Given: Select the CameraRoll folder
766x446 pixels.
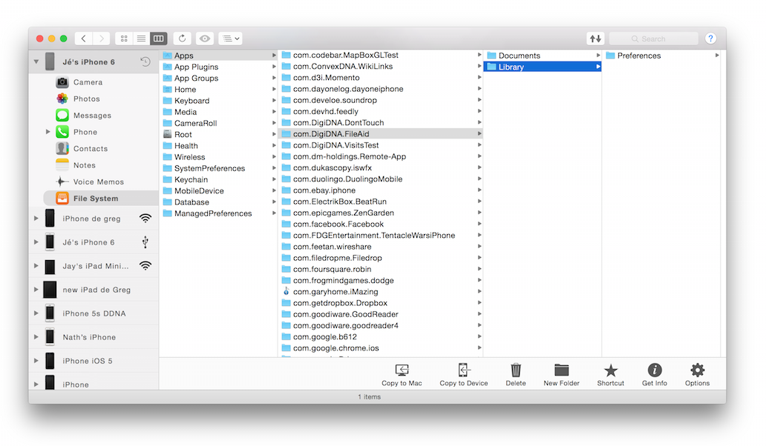Looking at the screenshot, I should pos(218,123).
